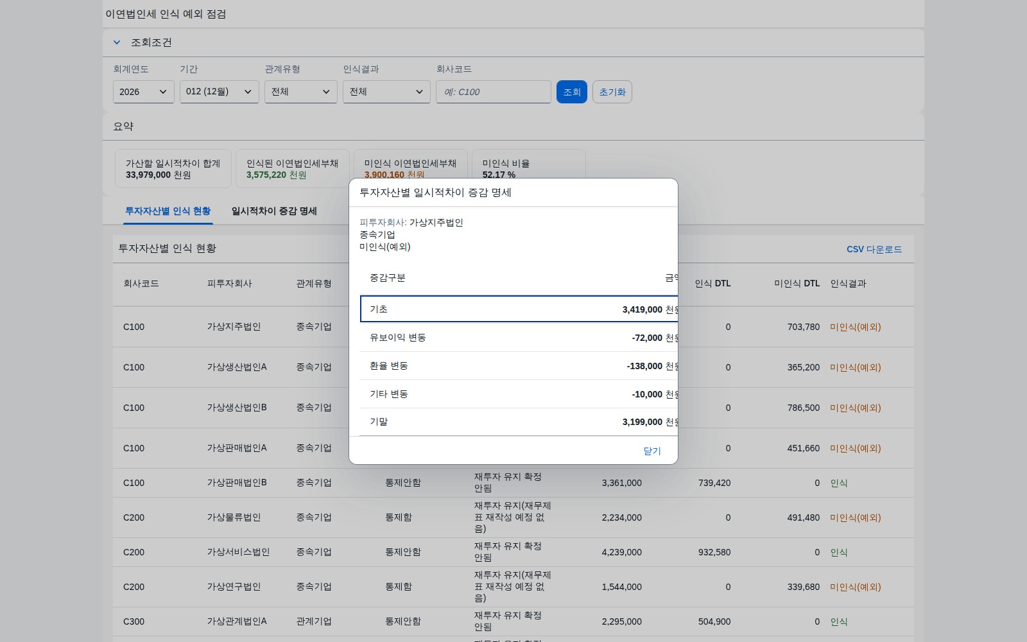Select the 가상생산법인A table cell

[237, 367]
